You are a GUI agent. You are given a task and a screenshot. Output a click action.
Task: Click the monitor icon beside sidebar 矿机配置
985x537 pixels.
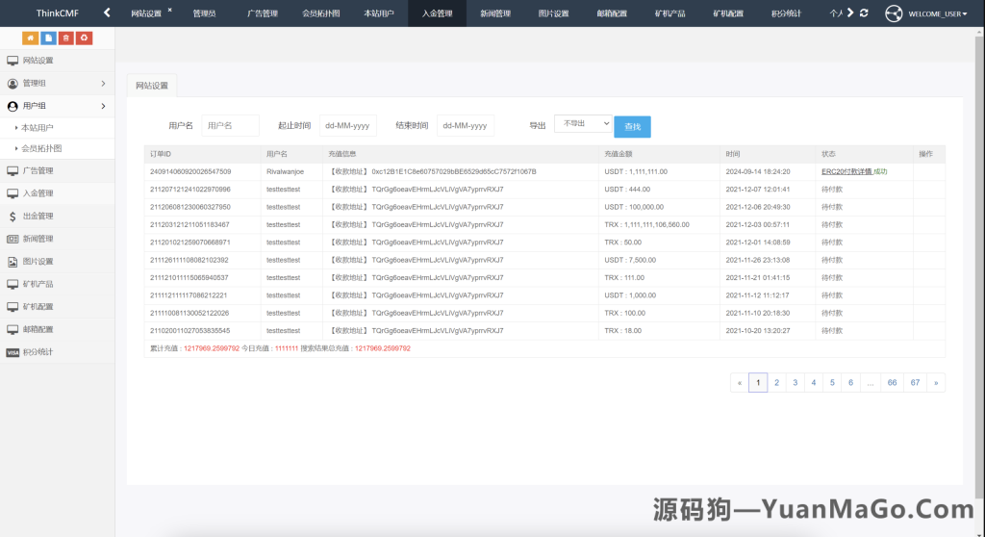(13, 306)
